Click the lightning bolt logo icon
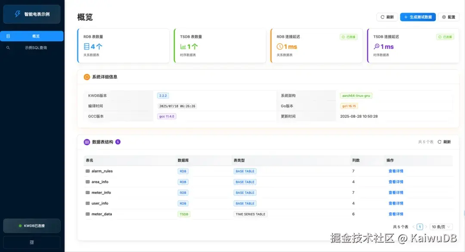The height and width of the screenshot is (252, 465). pyautogui.click(x=18, y=14)
